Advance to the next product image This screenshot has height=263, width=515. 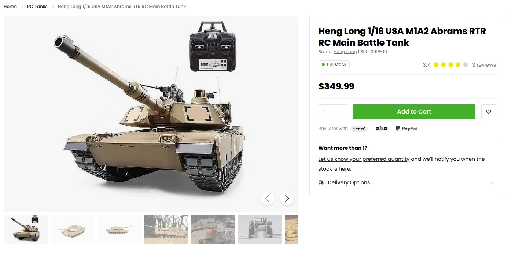[x=287, y=198]
